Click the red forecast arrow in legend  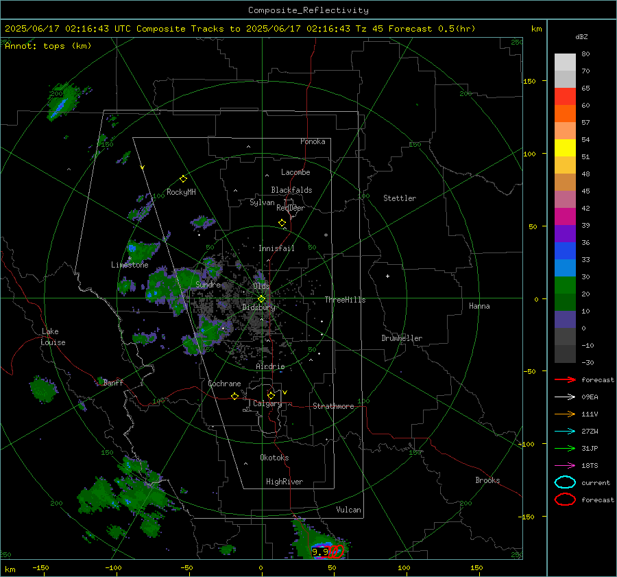click(565, 379)
